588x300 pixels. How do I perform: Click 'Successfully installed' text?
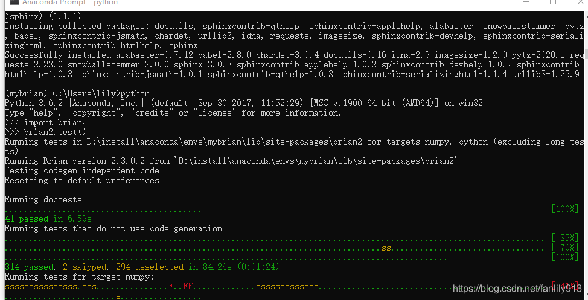click(58, 55)
